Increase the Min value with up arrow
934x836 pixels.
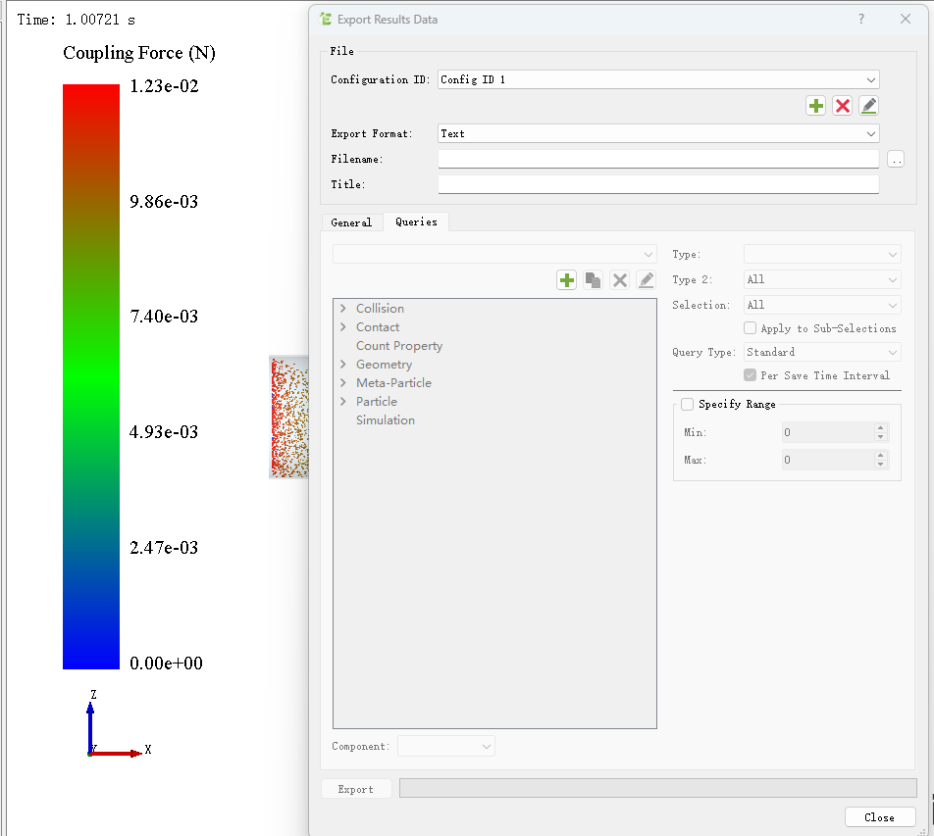coord(881,428)
